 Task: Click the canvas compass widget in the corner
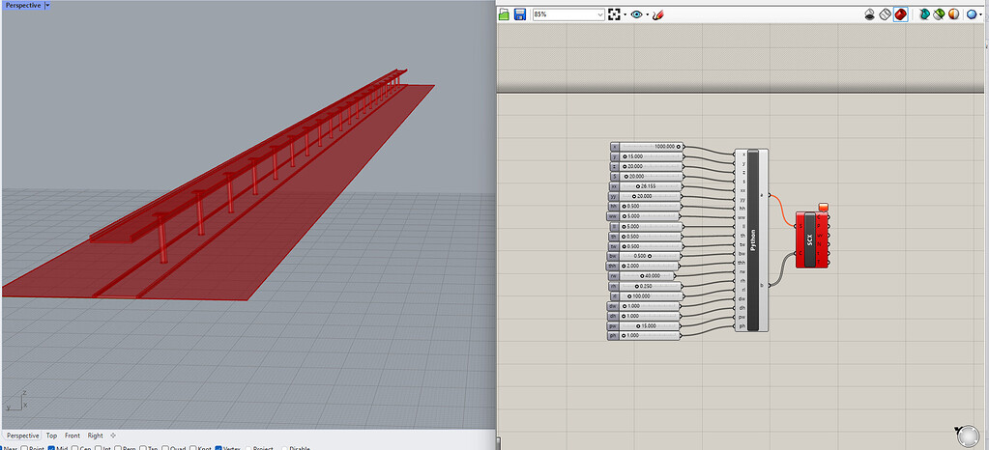(968, 436)
